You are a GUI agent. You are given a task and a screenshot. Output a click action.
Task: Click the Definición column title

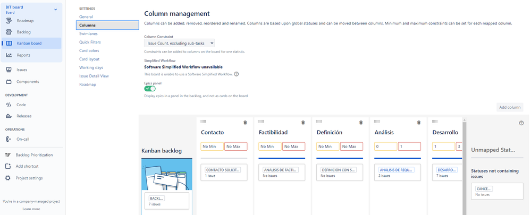[x=329, y=133]
